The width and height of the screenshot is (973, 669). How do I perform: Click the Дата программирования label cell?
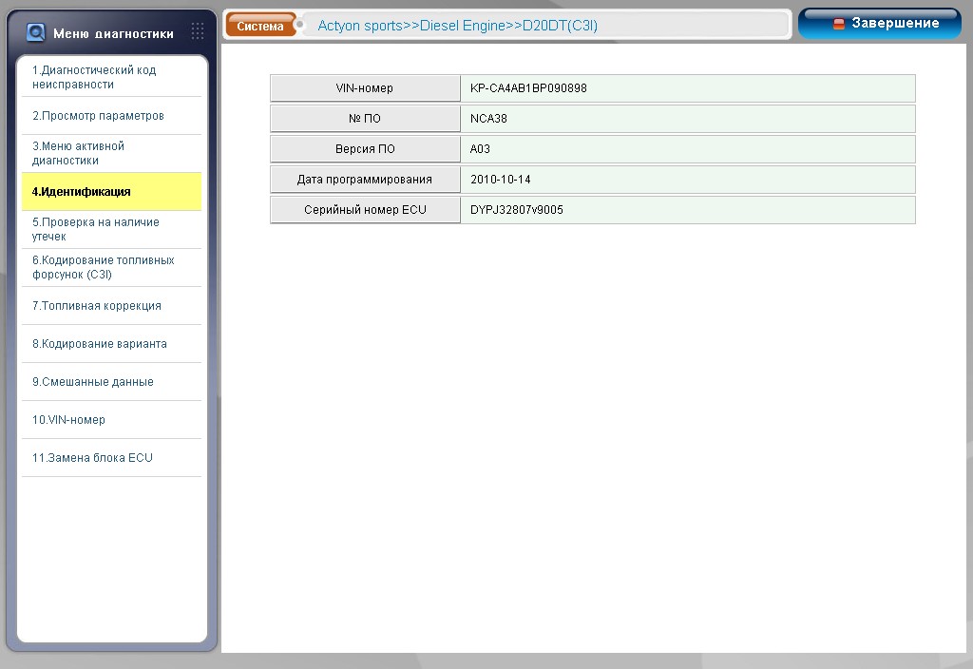pos(365,180)
